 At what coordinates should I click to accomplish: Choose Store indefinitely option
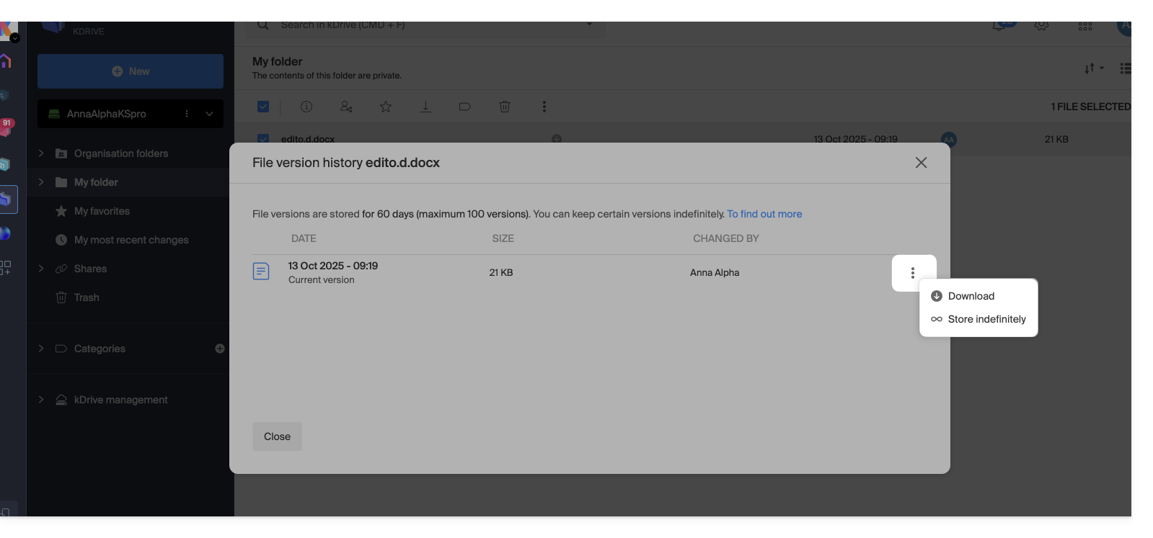point(986,319)
